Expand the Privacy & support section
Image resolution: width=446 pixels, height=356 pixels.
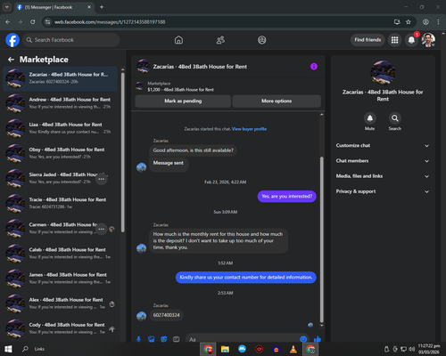point(383,191)
